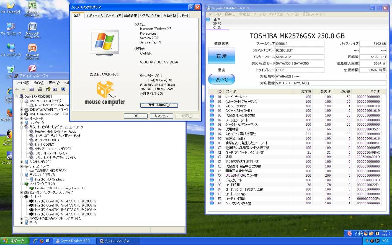
Task: Launch Internet Explorer from the quick launch bar
Action: pos(35,241)
